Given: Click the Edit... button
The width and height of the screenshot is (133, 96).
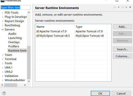Looking at the screenshot, I should [x=122, y=34].
